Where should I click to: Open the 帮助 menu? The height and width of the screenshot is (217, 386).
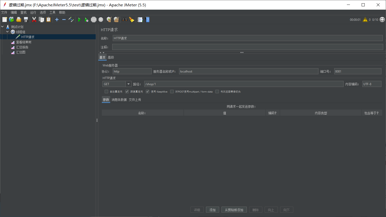(x=62, y=12)
